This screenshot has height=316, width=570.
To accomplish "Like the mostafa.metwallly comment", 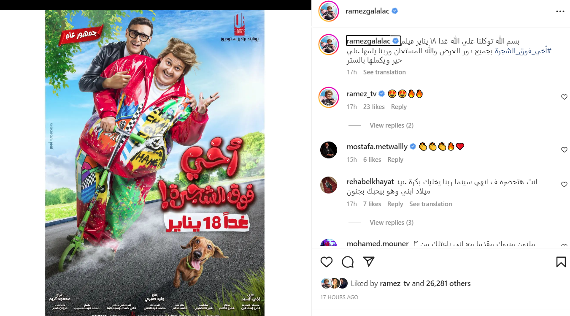I will pos(564,150).
